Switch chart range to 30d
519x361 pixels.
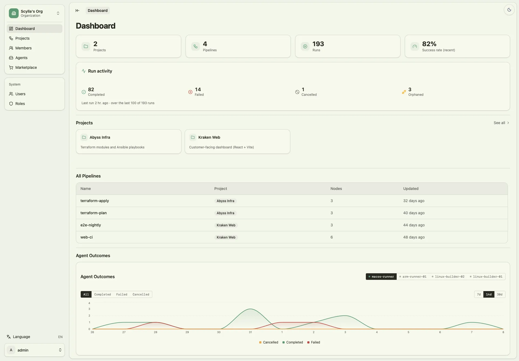tap(500, 294)
